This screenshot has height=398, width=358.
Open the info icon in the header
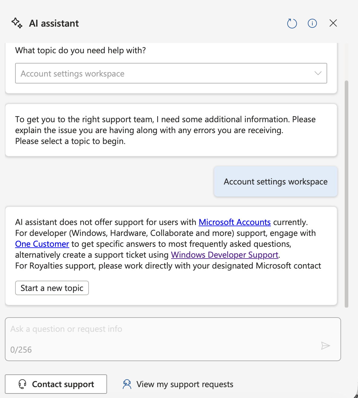pyautogui.click(x=312, y=23)
